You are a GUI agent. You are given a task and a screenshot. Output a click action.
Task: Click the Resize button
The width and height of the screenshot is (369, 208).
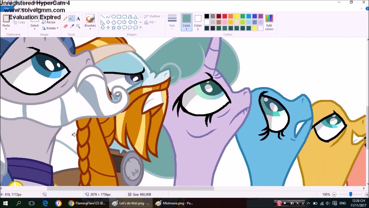(48, 22)
